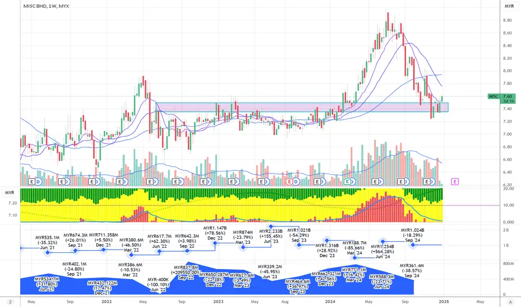Click the MYR432.122M Dec '21 data label
The height and width of the screenshot is (307, 521).
pos(102,288)
